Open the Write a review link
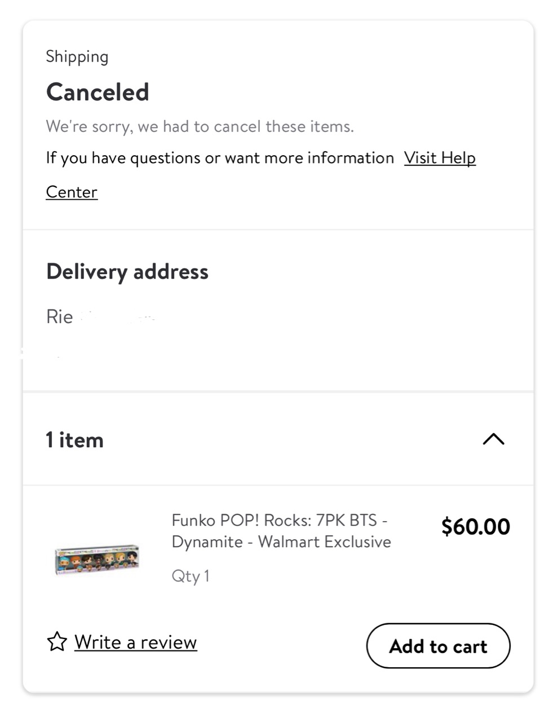This screenshot has width=557, height=722. click(135, 642)
